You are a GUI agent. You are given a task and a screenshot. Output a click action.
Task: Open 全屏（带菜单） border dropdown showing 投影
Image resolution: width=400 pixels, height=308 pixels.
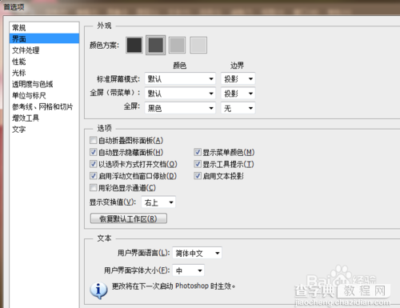point(238,94)
